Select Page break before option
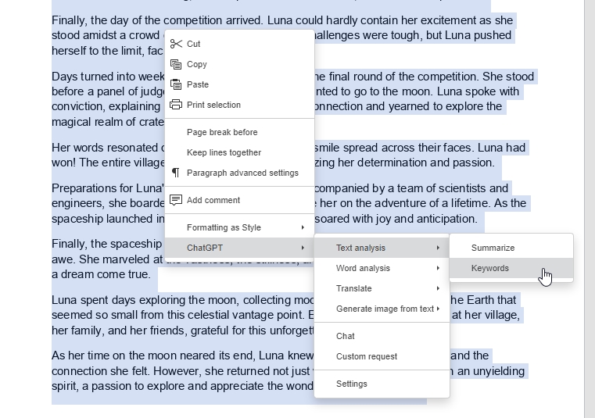Viewport: 595px width, 418px height. (x=222, y=132)
